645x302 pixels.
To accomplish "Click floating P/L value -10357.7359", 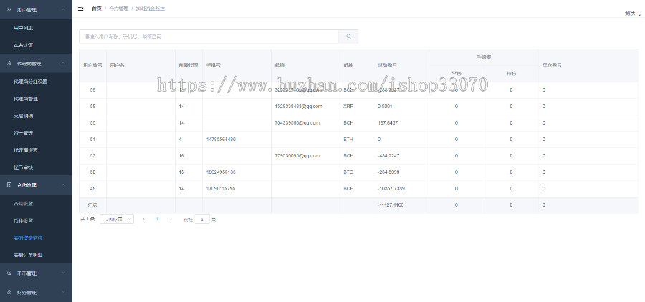I will (x=391, y=189).
